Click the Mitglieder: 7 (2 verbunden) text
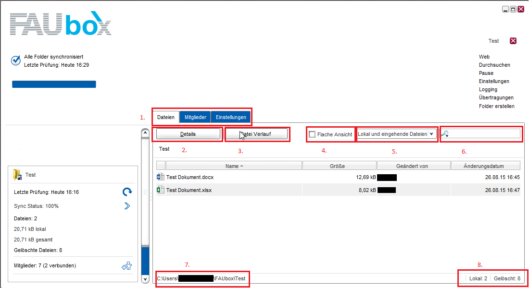 45,265
